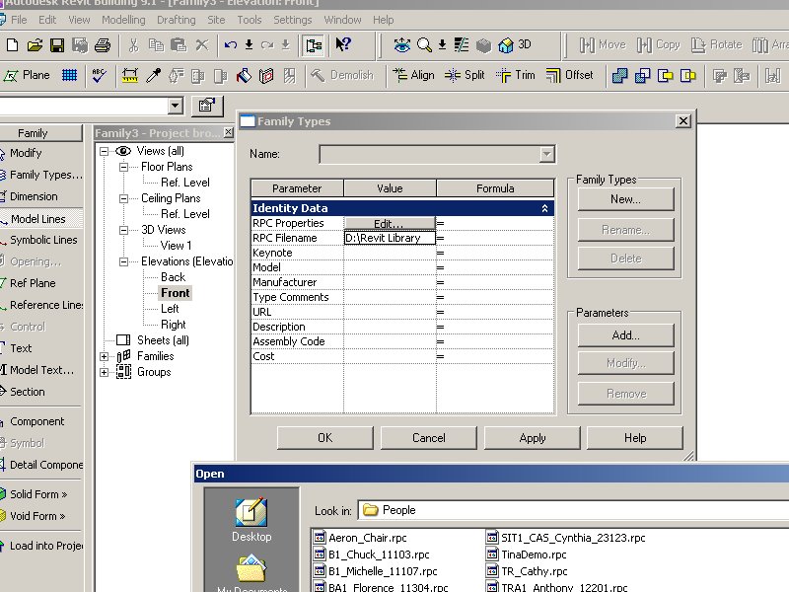
Task: Expand the Families tree node
Action: [105, 356]
